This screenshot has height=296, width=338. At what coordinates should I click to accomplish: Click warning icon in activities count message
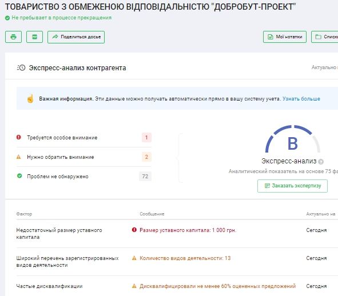134,258
